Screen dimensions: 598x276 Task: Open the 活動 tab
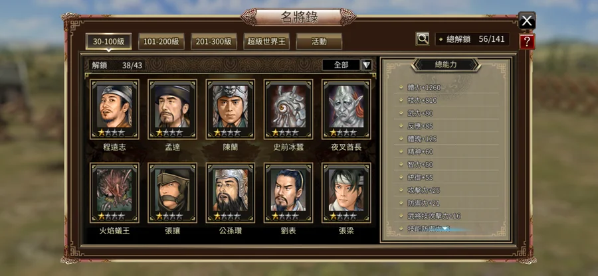[x=319, y=42]
